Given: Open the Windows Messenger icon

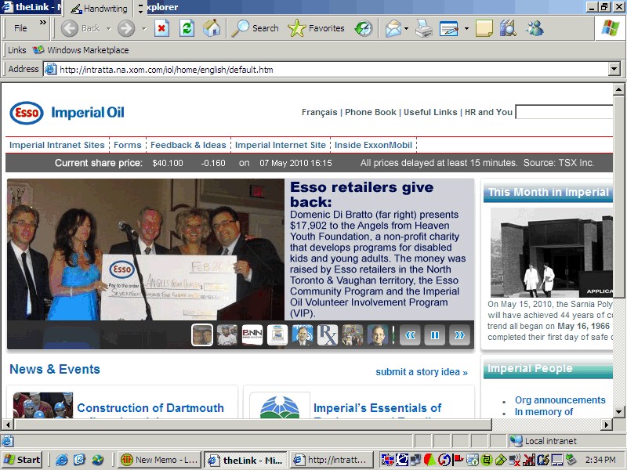Looking at the screenshot, I should click(535, 28).
